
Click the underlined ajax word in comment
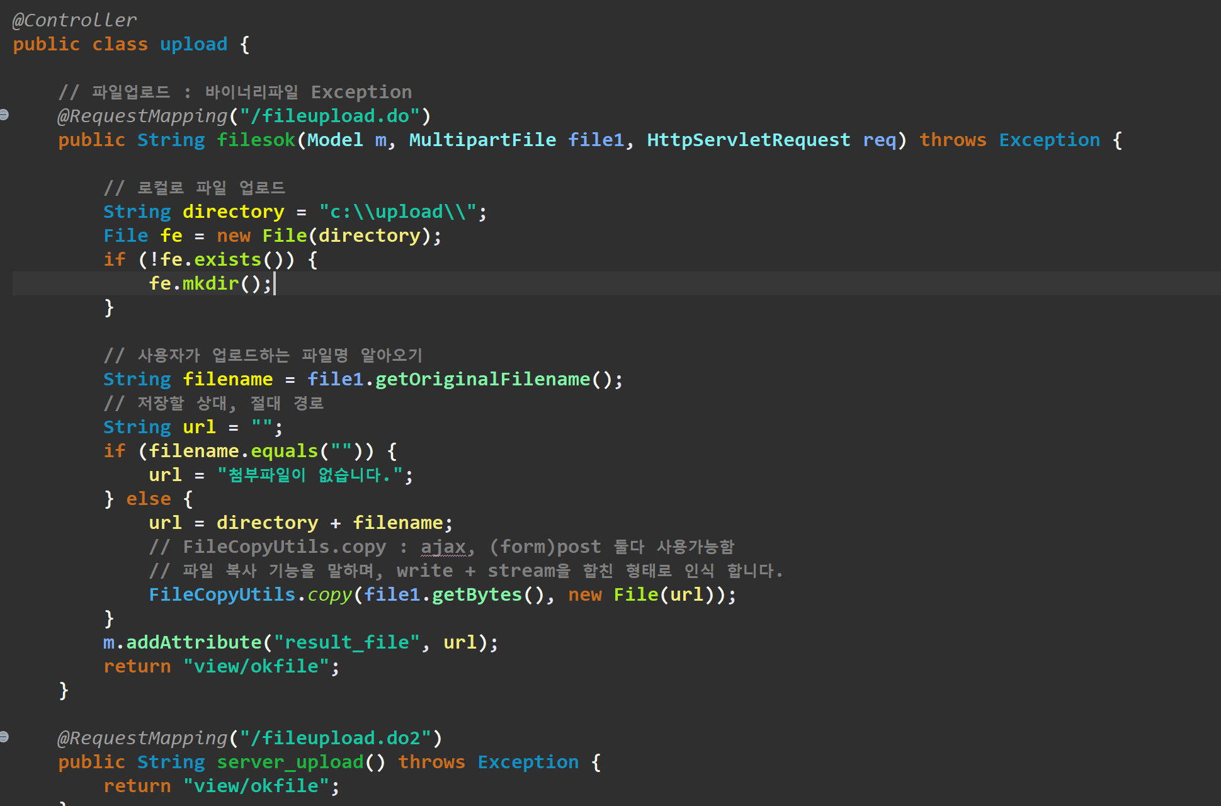[x=443, y=547]
